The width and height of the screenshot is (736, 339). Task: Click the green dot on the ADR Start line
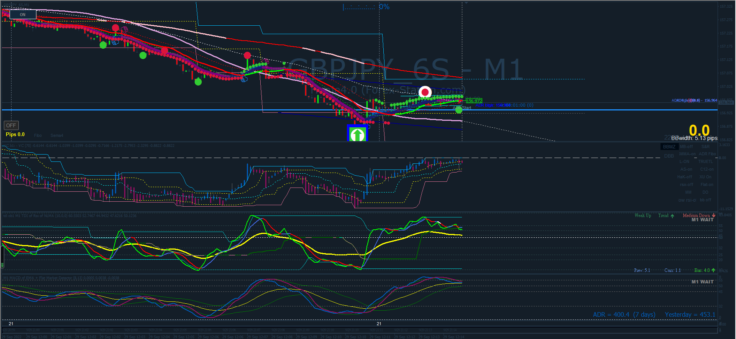tap(458, 110)
